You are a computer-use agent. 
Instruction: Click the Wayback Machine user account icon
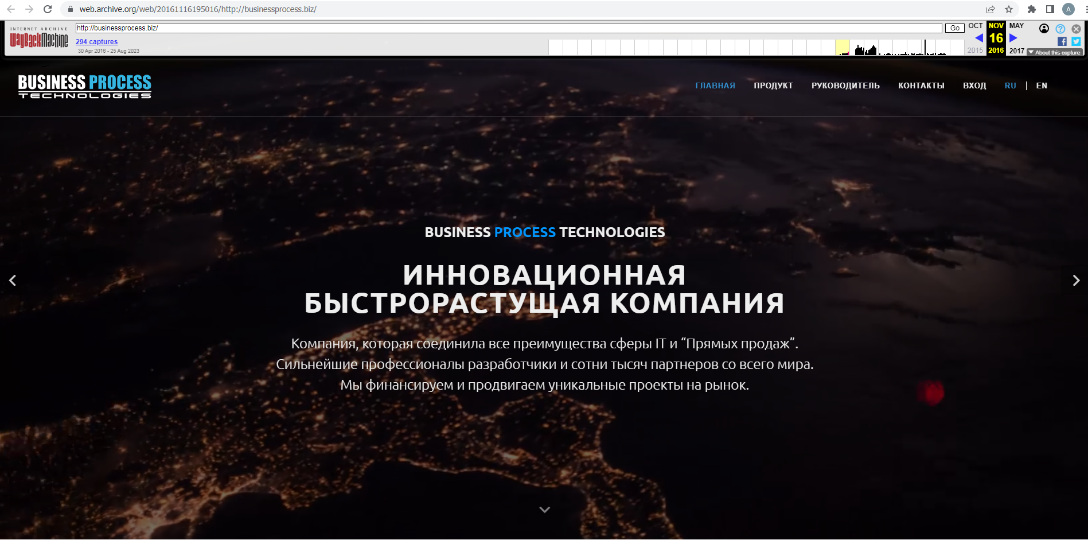(x=1044, y=29)
